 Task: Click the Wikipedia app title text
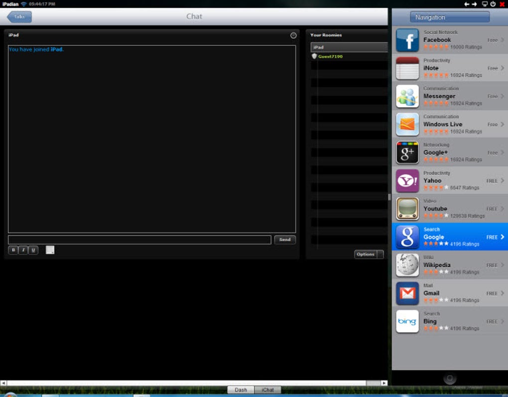click(x=437, y=265)
